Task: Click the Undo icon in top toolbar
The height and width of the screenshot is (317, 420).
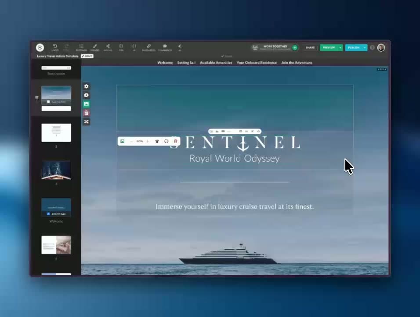Action: pos(55,46)
